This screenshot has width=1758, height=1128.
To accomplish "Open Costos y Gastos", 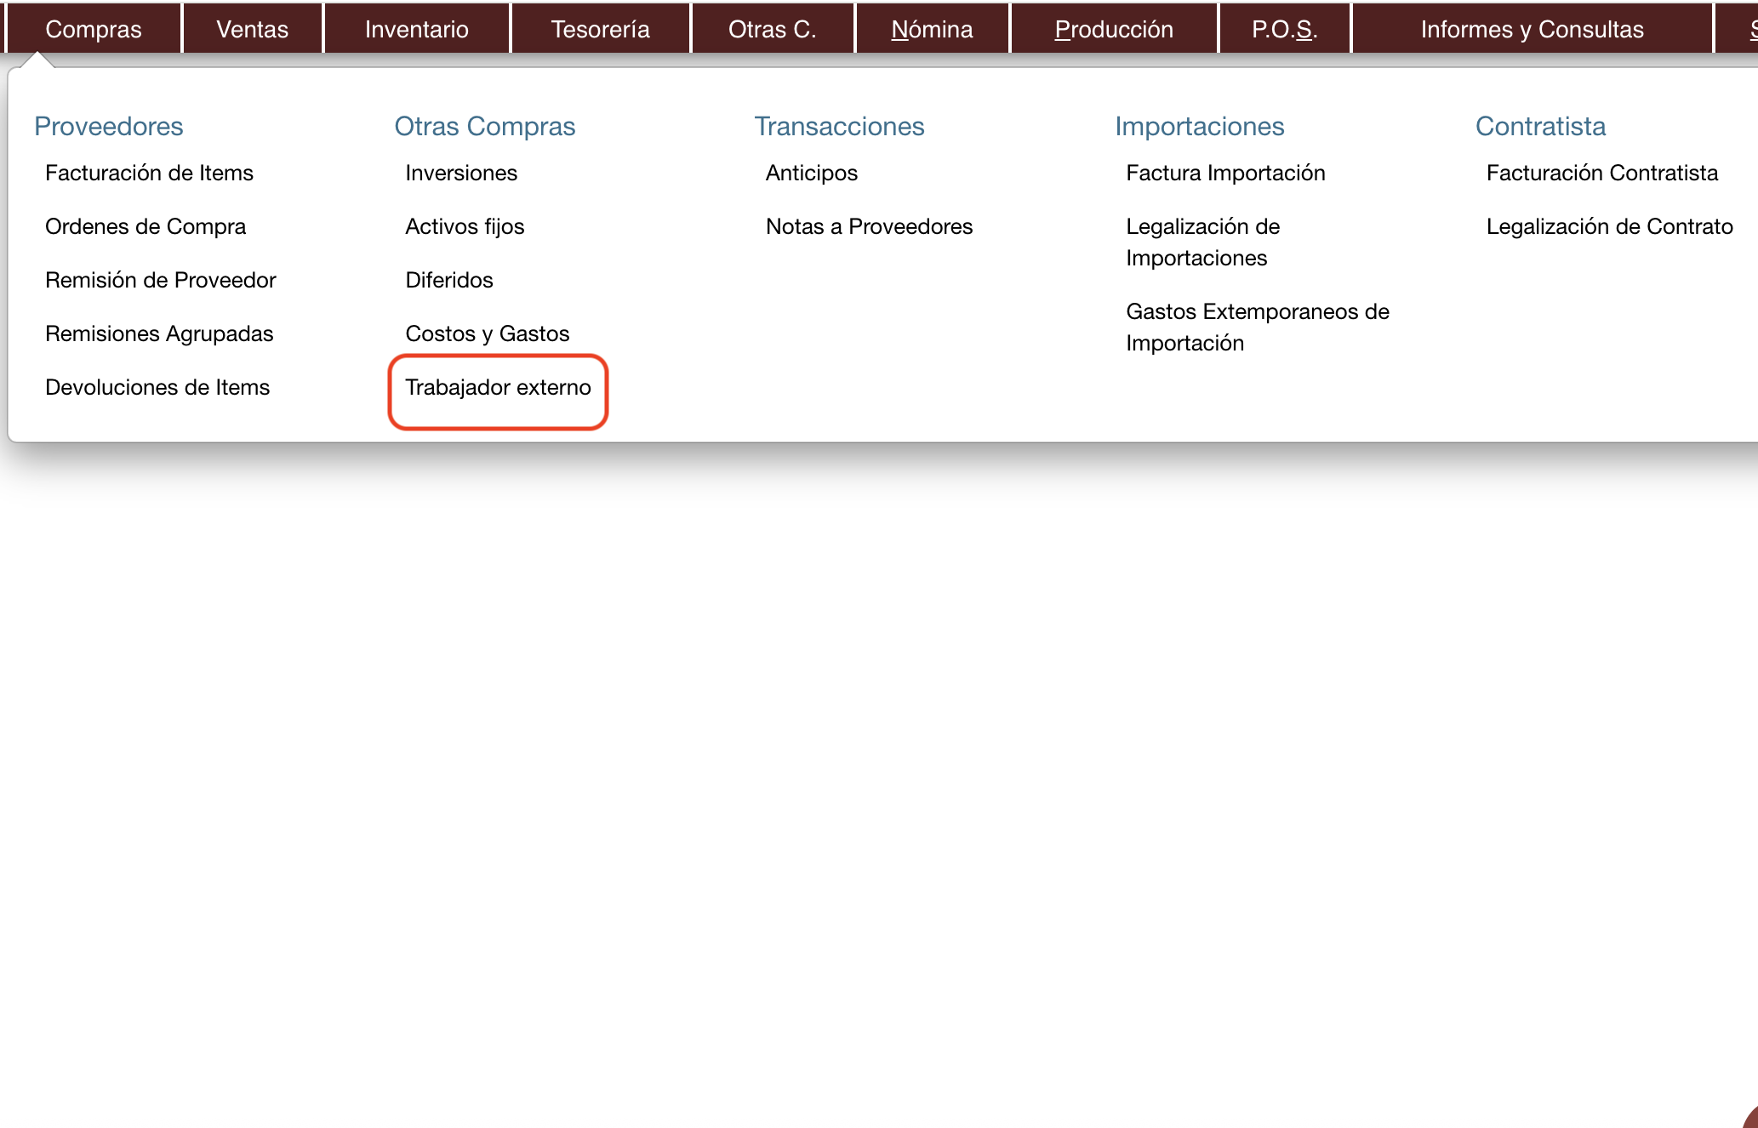I will [x=487, y=334].
